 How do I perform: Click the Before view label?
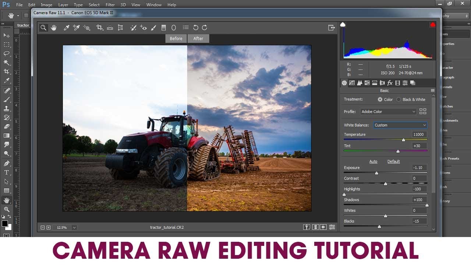[176, 39]
